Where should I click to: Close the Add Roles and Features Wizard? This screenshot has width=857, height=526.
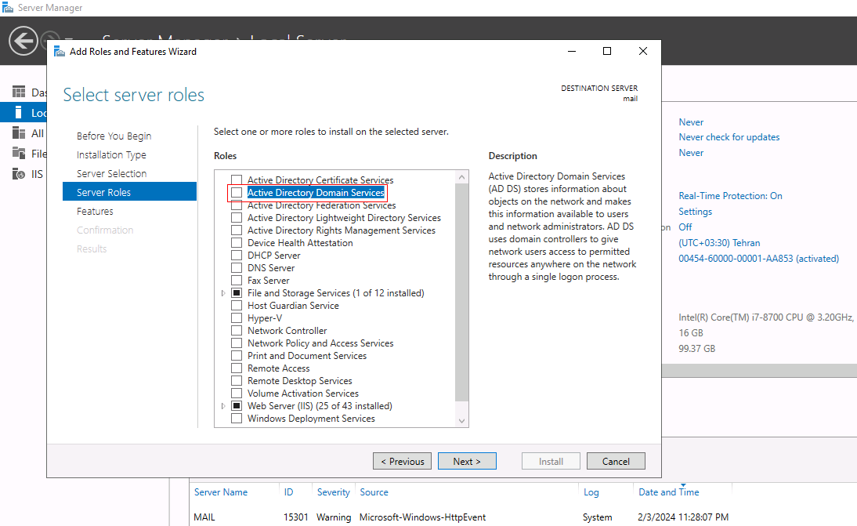point(643,51)
